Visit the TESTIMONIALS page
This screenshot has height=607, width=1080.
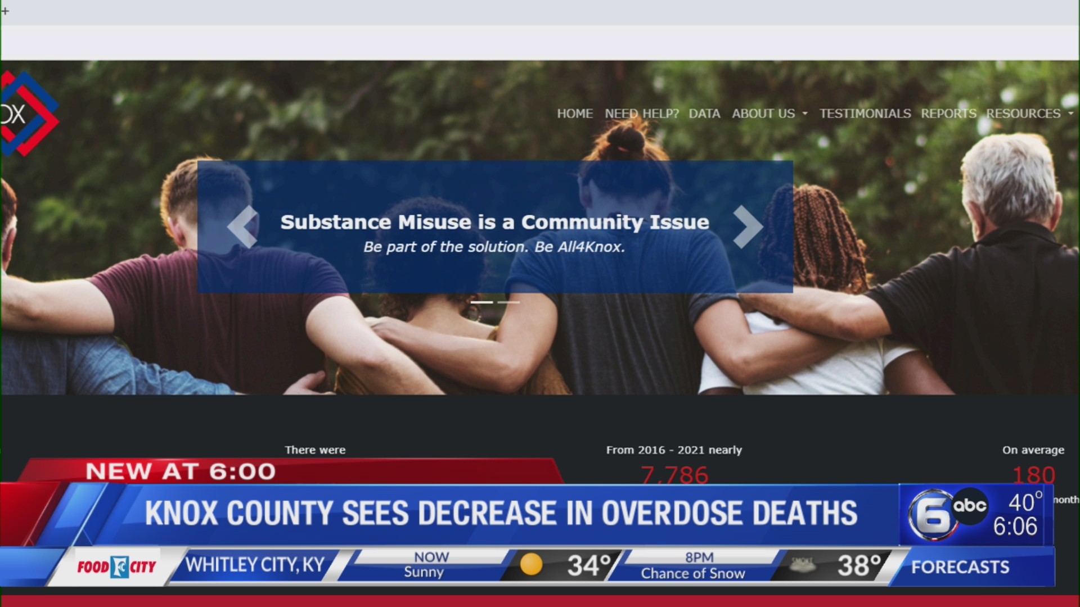[865, 114]
